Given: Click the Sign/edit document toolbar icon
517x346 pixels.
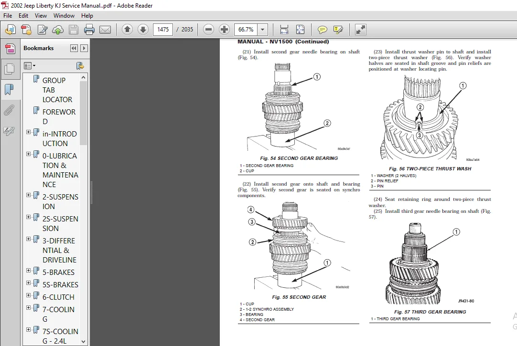Looking at the screenshot, I should coord(42,30).
